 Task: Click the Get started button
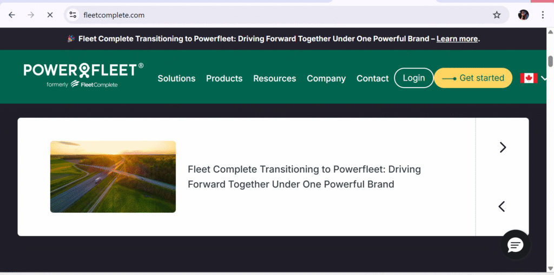click(x=473, y=78)
